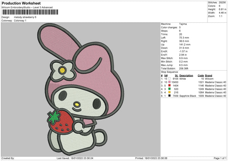Click the 'Sapphire Black' description
The height and width of the screenshot is (161, 228).
[x=188, y=96]
